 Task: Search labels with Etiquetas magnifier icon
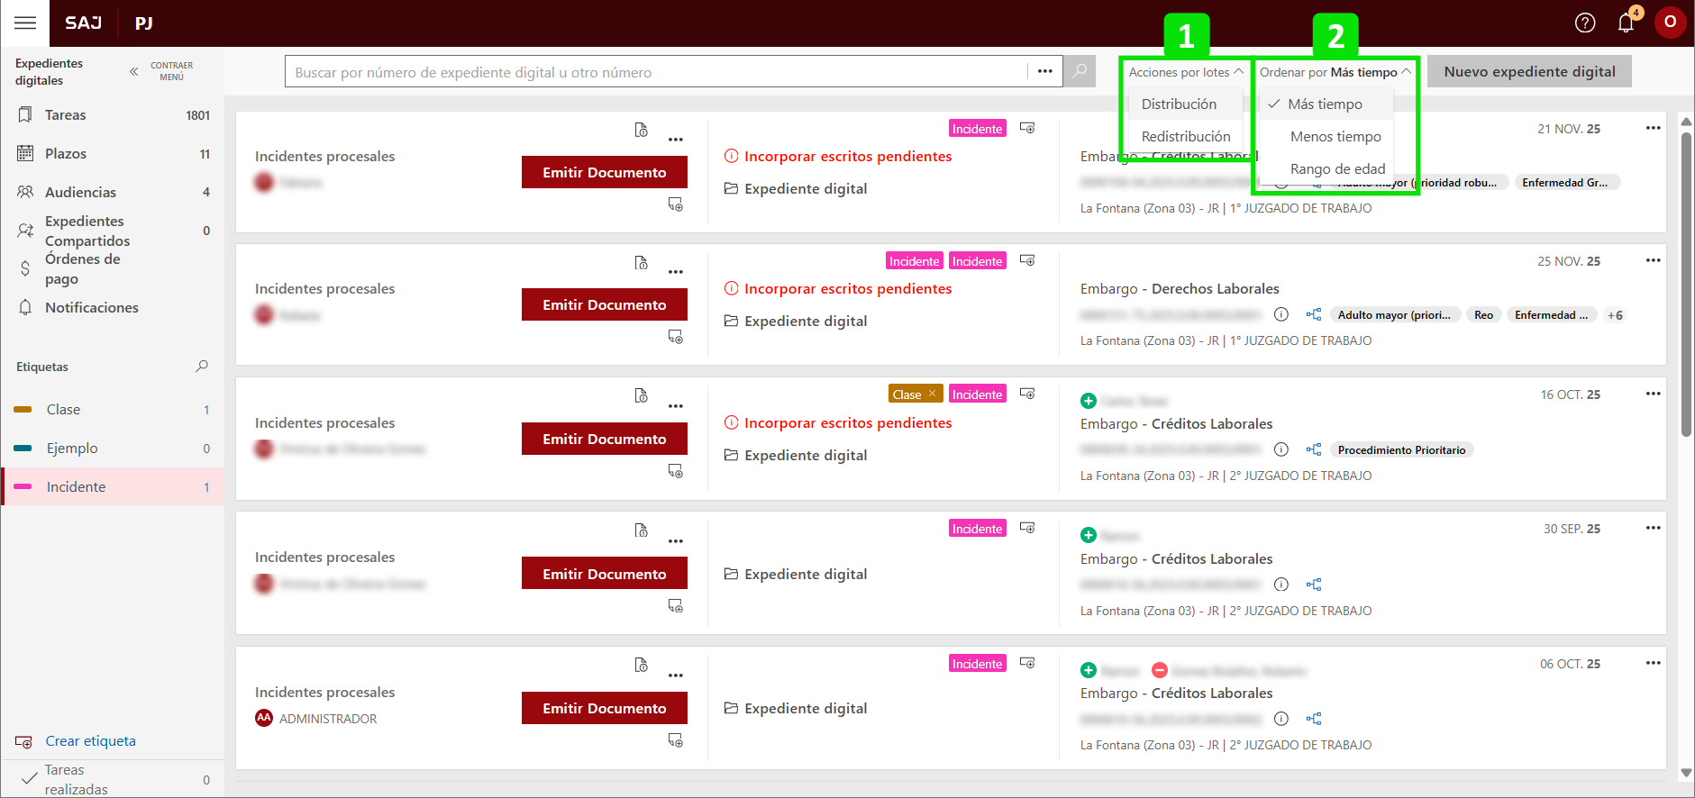[202, 367]
